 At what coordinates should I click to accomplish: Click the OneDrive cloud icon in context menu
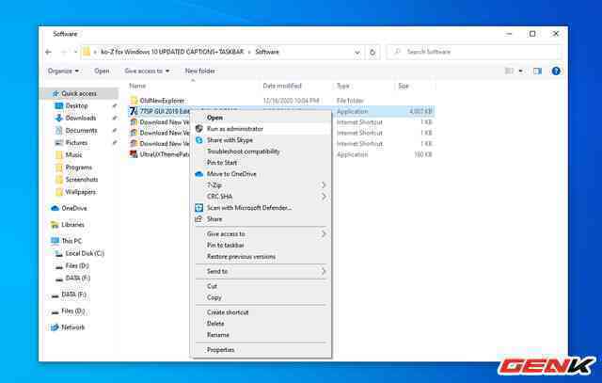[198, 174]
